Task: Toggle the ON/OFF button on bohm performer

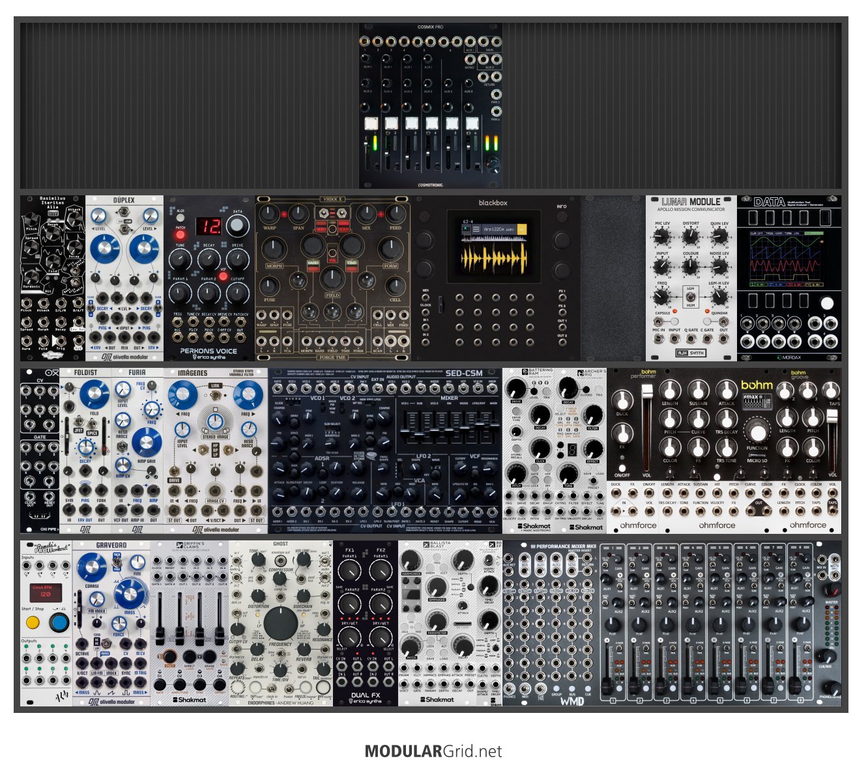Action: (x=622, y=467)
